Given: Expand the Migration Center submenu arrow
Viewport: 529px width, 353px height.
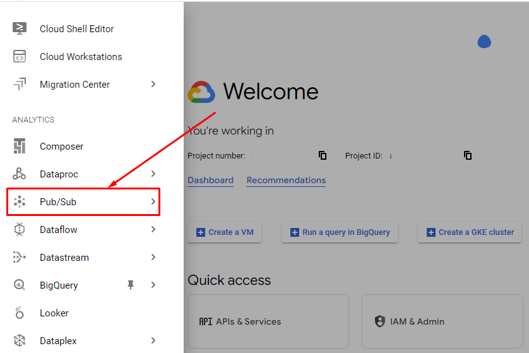Looking at the screenshot, I should (153, 84).
